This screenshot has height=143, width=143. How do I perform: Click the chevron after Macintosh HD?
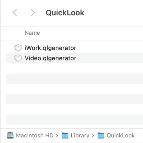click(57, 135)
